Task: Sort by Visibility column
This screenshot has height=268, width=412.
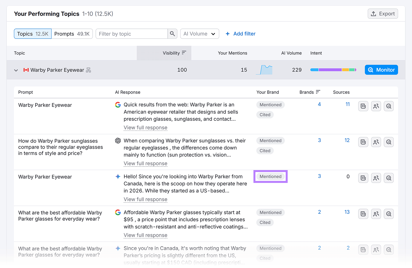Action: coord(174,53)
